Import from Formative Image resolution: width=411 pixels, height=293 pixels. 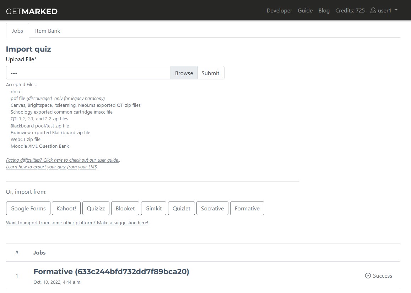tap(247, 208)
